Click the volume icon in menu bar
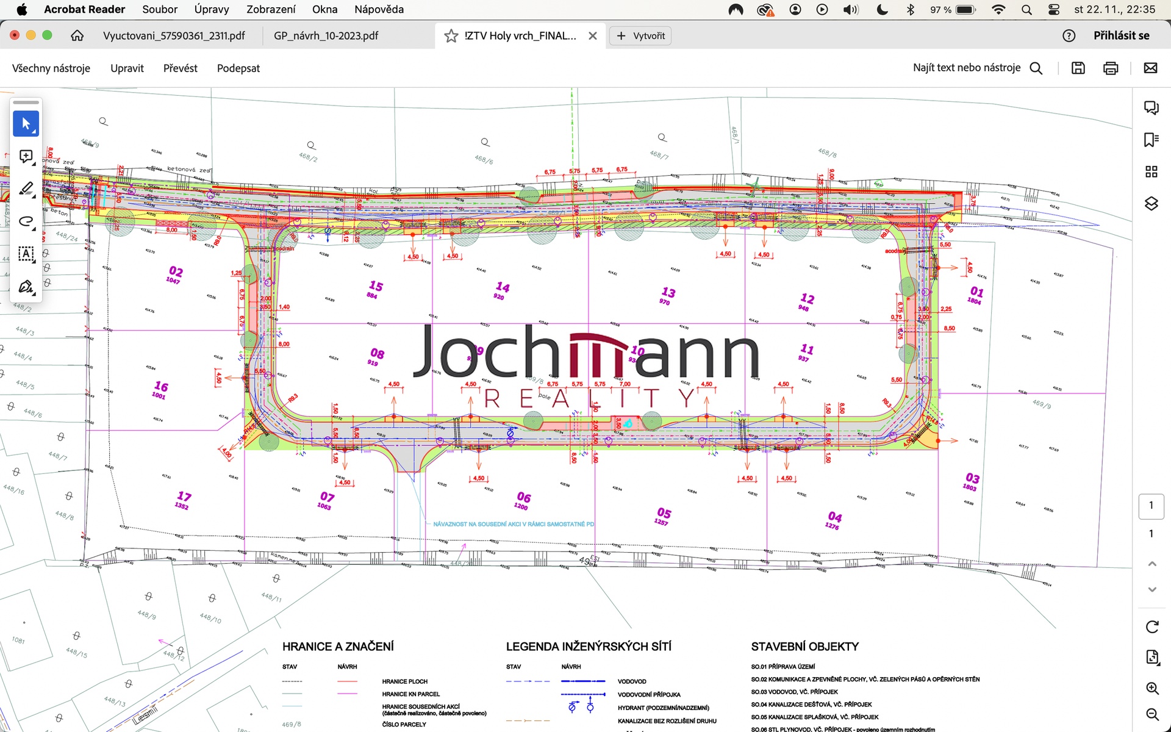1171x732 pixels. [850, 9]
